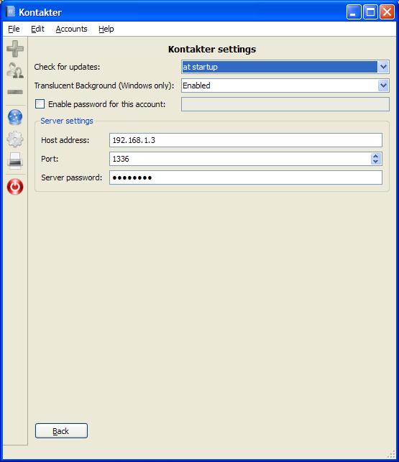Open the Translucent Background dropdown arrow

[x=383, y=86]
